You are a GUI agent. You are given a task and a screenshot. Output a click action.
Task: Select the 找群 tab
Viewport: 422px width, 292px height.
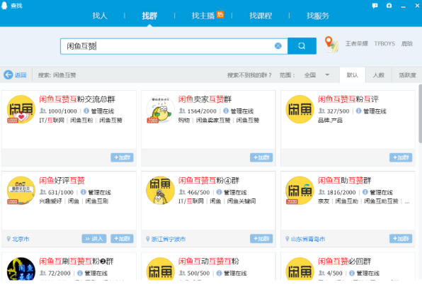149,16
